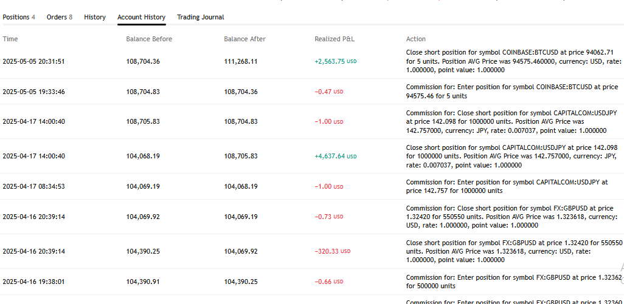Screen dimensions: 624x304
Task: Click the Action column header
Action: click(416, 39)
